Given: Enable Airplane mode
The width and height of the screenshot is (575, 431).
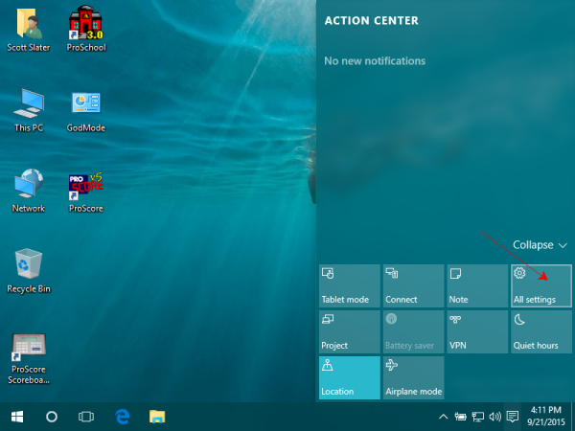Looking at the screenshot, I should coord(413,378).
